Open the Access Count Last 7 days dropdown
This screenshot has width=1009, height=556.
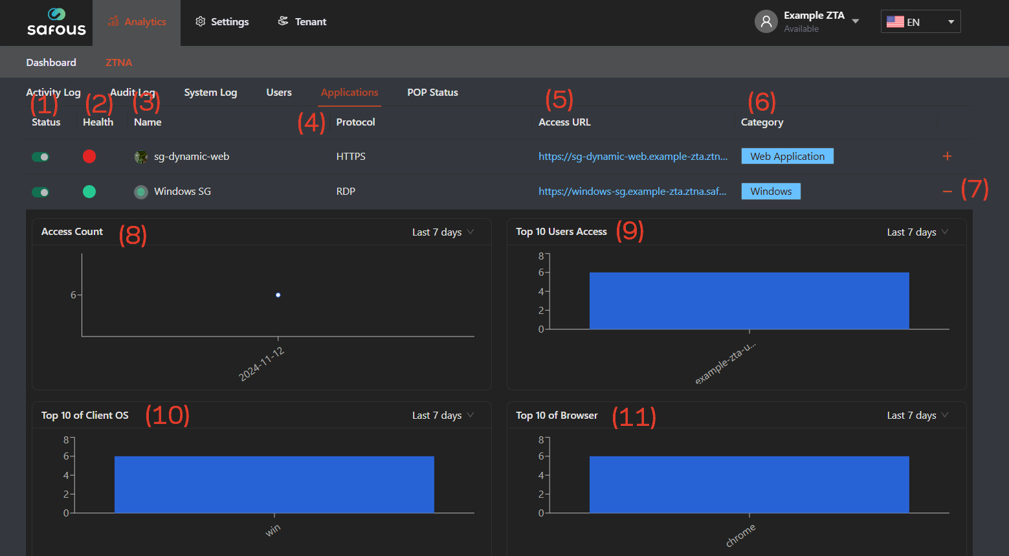443,232
